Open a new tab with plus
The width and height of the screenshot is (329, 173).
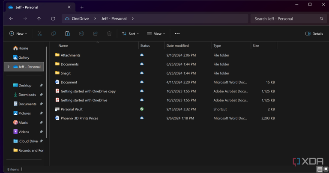click(x=82, y=7)
